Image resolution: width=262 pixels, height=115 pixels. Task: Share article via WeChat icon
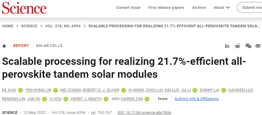tap(248, 46)
